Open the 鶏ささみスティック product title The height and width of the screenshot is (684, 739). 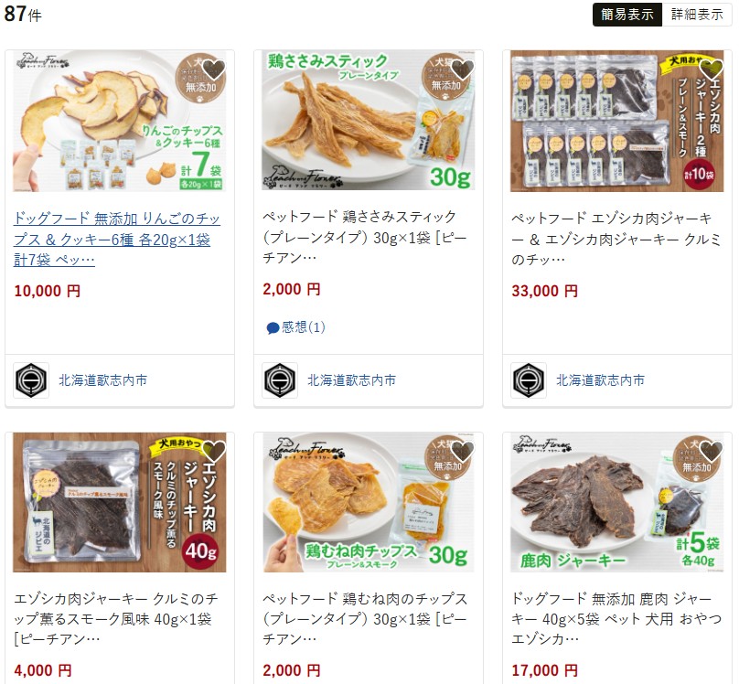(365, 237)
